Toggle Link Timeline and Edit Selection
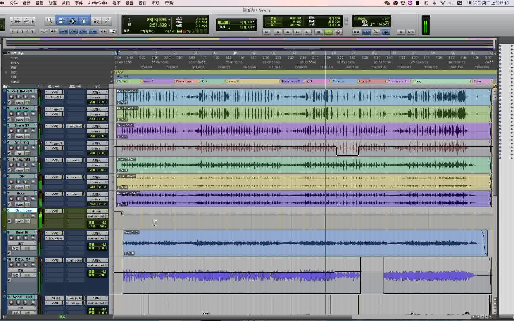Image resolution: width=514 pixels, height=321 pixels. (83, 31)
